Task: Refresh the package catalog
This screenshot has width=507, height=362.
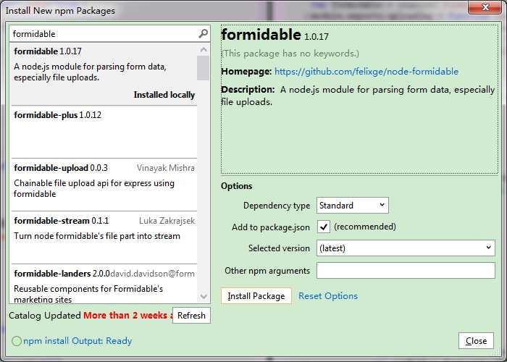Action: point(191,316)
